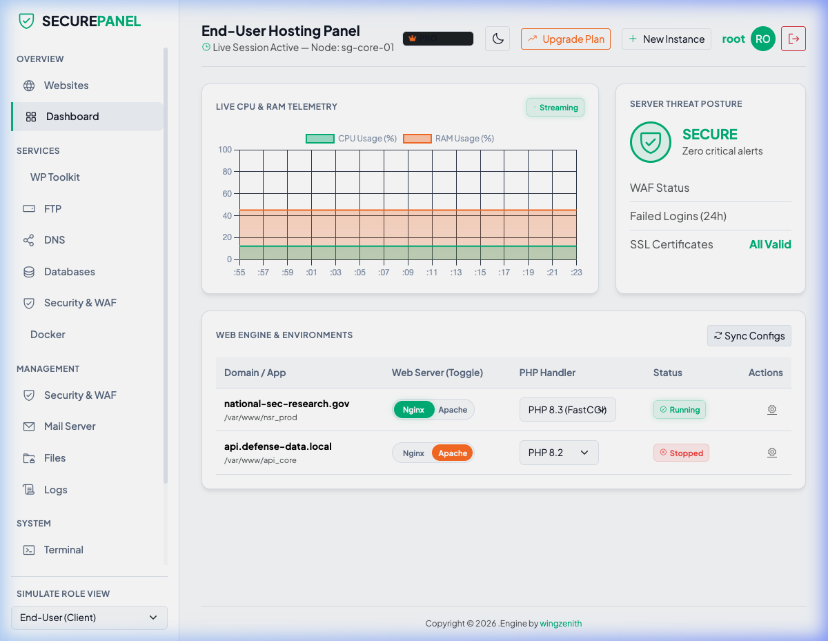
Task: Click the Failed Logins (24h) row
Action: (711, 216)
